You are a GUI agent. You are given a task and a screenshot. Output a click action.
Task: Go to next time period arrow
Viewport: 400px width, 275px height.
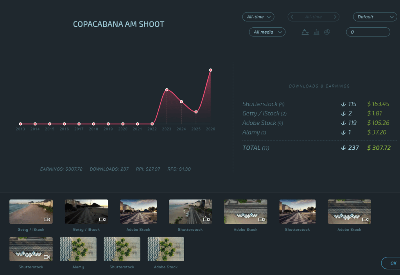[x=335, y=17]
